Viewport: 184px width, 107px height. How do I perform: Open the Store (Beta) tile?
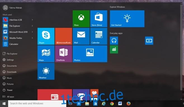99,19
